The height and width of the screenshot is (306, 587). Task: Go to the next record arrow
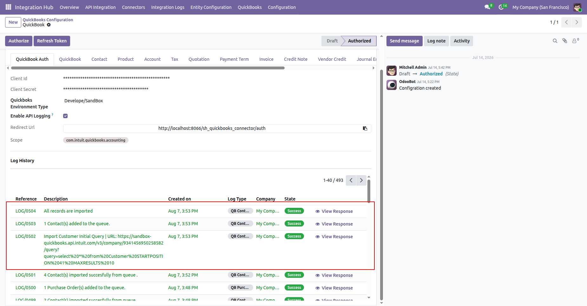tap(577, 22)
